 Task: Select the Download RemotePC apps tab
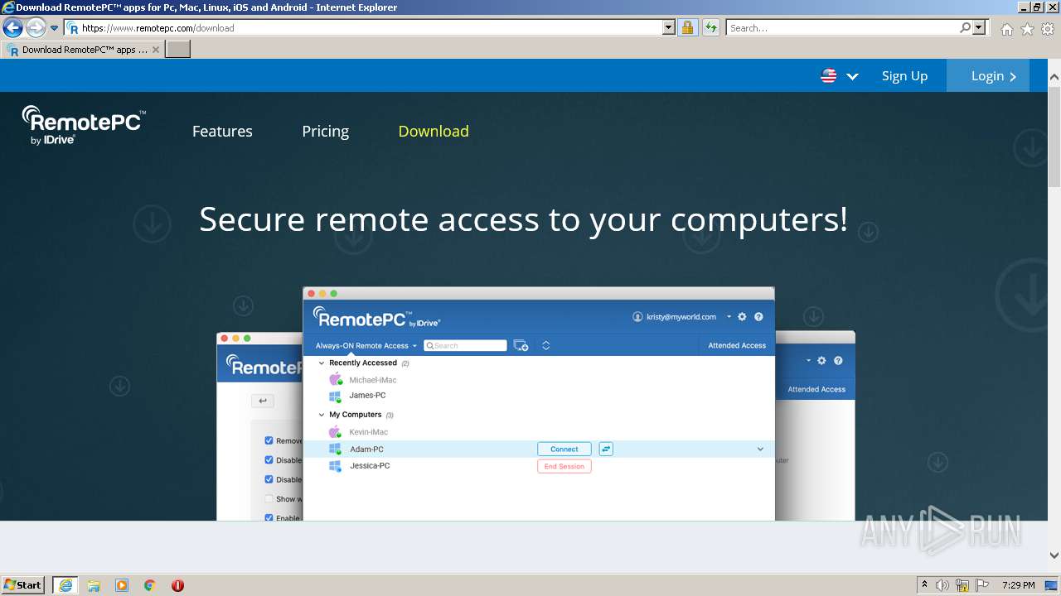[x=83, y=50]
